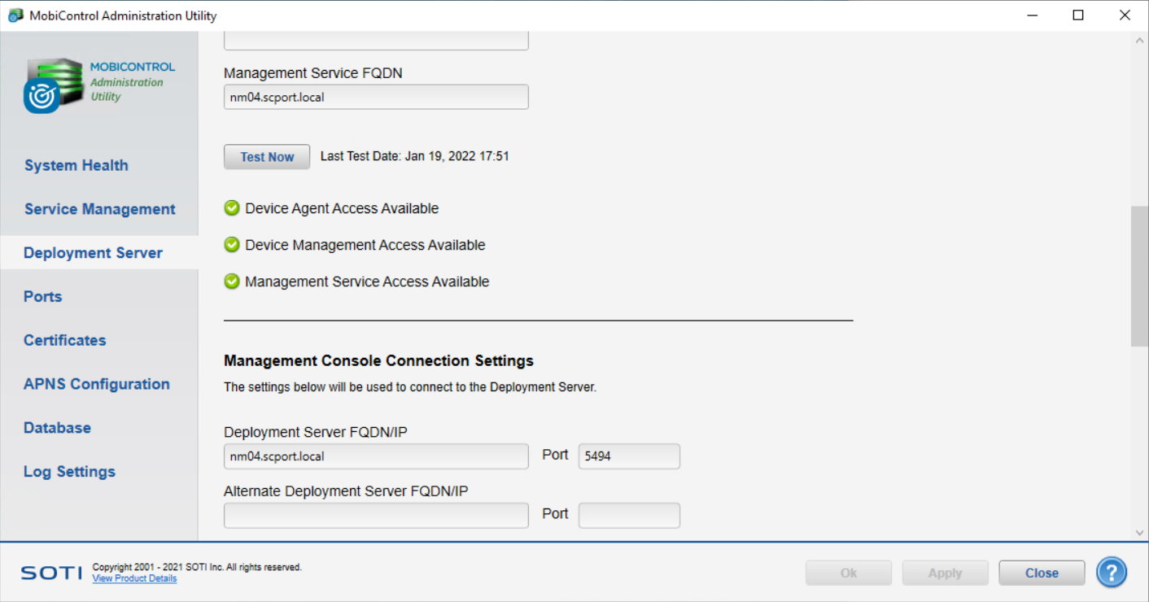Click the Close button in the footer
Screen dimensions: 1149x602
click(x=1042, y=573)
